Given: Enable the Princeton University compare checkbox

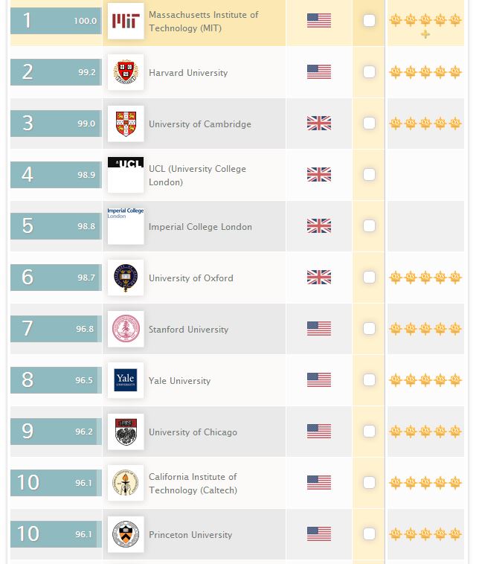Looking at the screenshot, I should pos(369,534).
